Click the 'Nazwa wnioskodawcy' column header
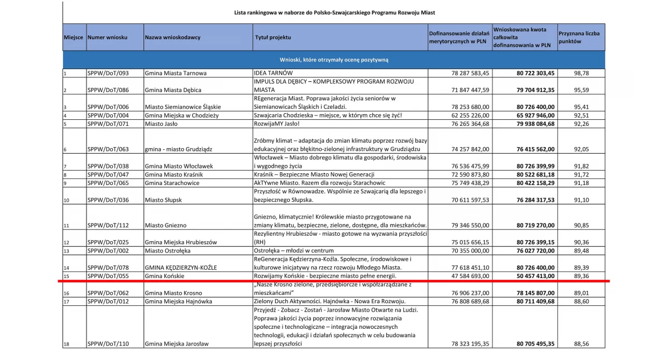This screenshot has height=360, width=670. coord(173,37)
